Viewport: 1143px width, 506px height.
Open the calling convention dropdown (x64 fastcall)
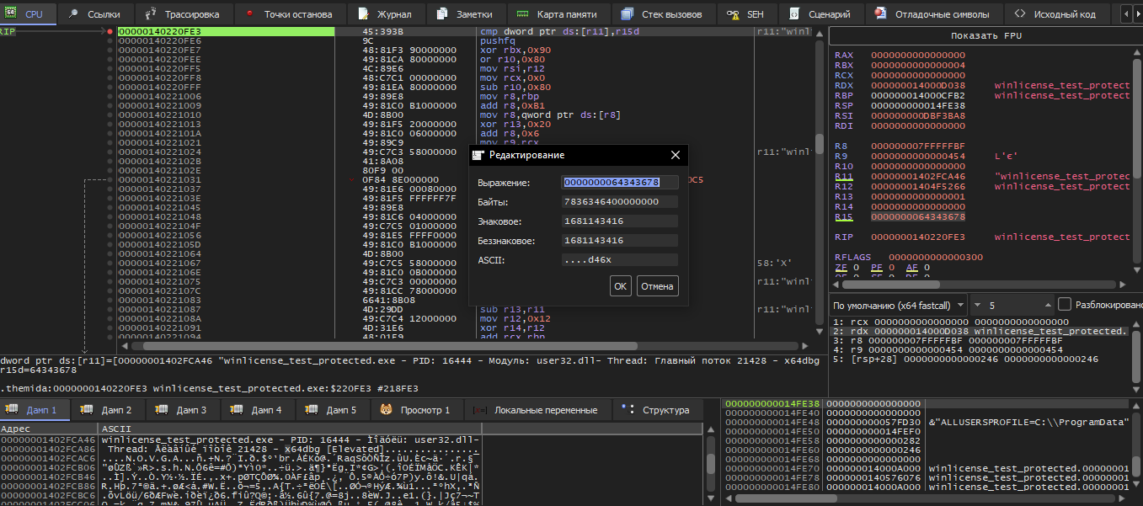897,305
